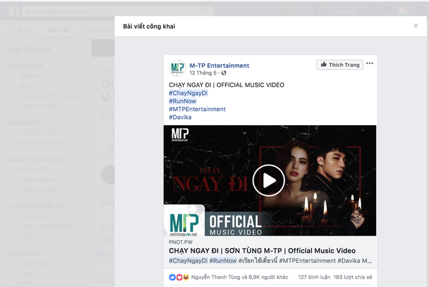View the Like reaction icon on post
This screenshot has width=429, height=287.
coord(172,277)
